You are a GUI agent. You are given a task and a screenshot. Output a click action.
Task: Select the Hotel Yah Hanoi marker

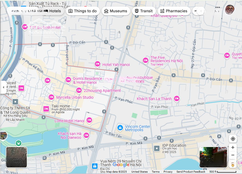click(98, 64)
